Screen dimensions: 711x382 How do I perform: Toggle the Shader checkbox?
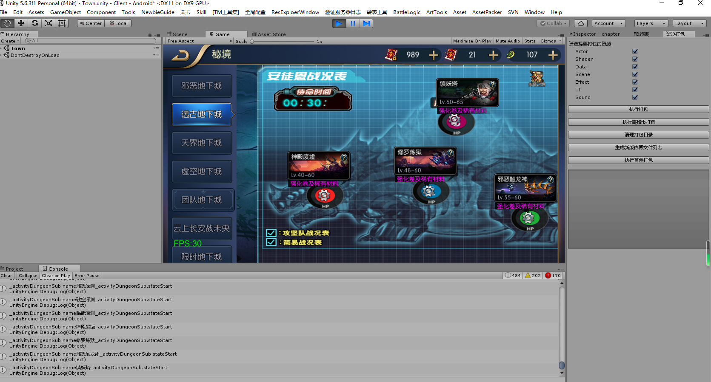tap(635, 59)
